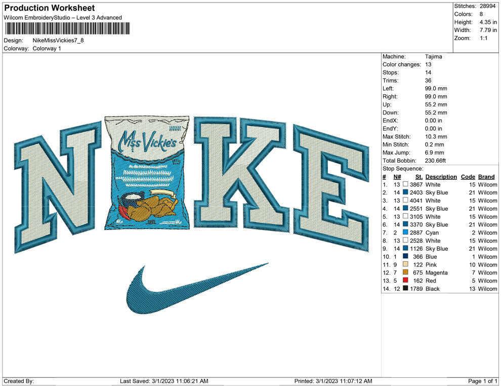Click the Brand column header
This screenshot has width=501, height=386.
486,176
